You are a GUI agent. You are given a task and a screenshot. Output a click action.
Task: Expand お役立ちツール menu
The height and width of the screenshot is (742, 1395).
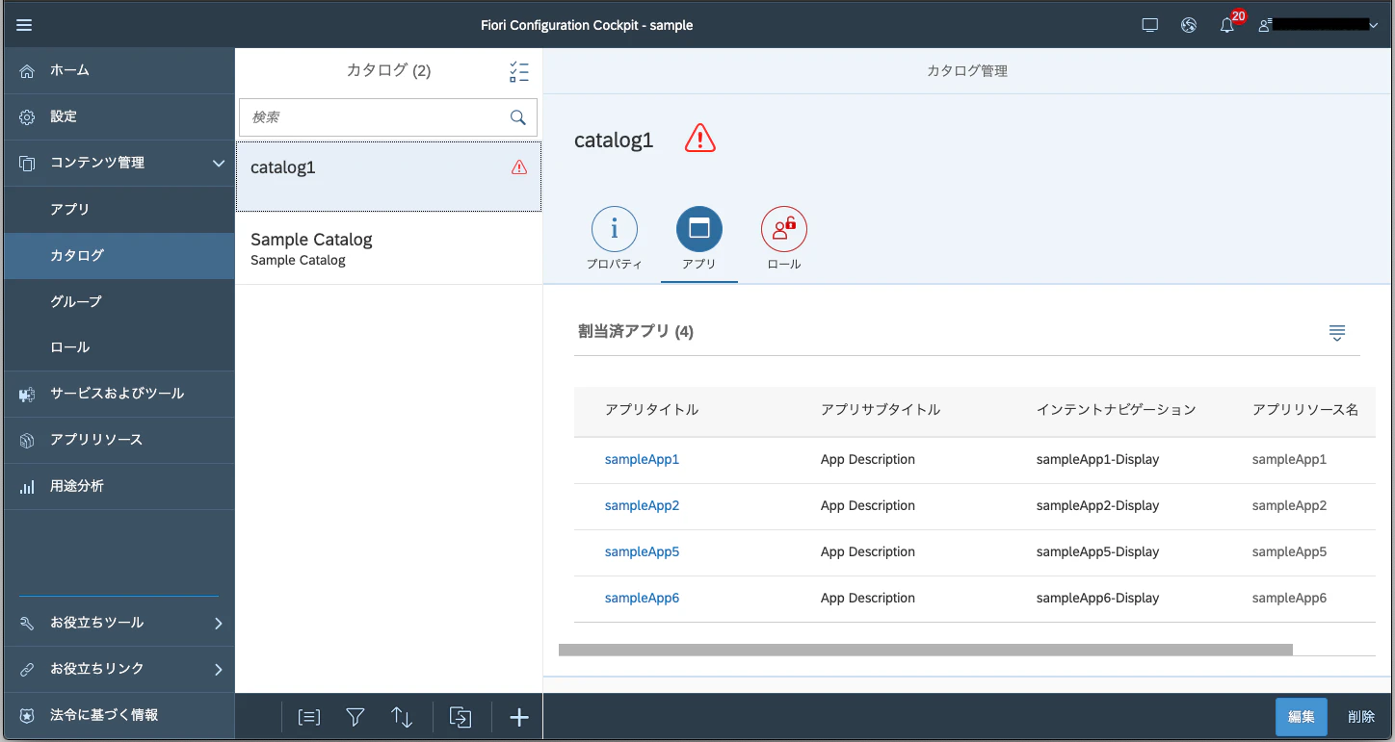pyautogui.click(x=119, y=623)
